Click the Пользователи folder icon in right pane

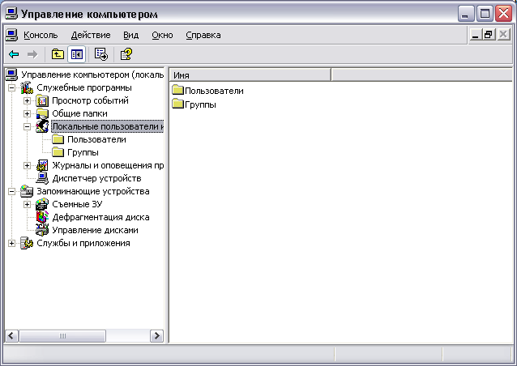pyautogui.click(x=178, y=90)
